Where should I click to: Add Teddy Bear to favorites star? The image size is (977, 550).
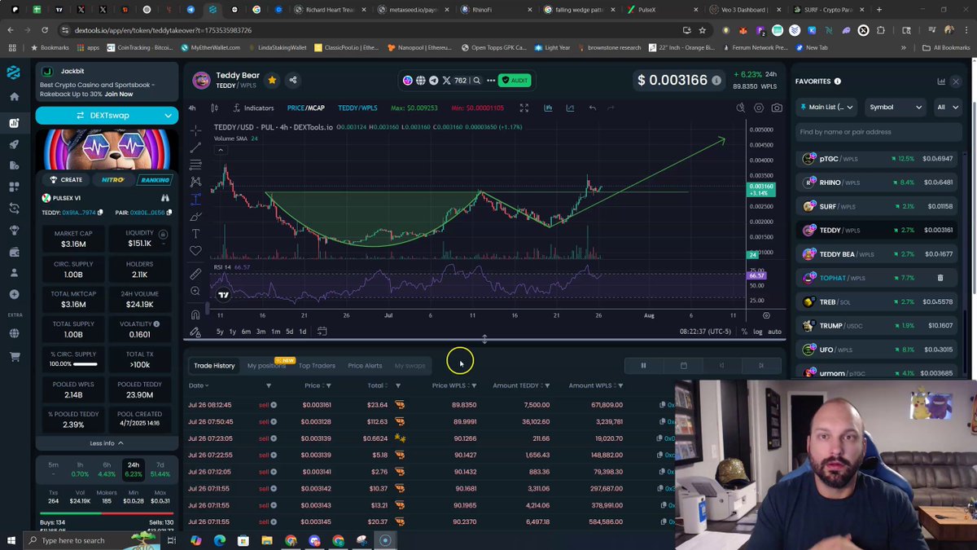click(x=272, y=80)
